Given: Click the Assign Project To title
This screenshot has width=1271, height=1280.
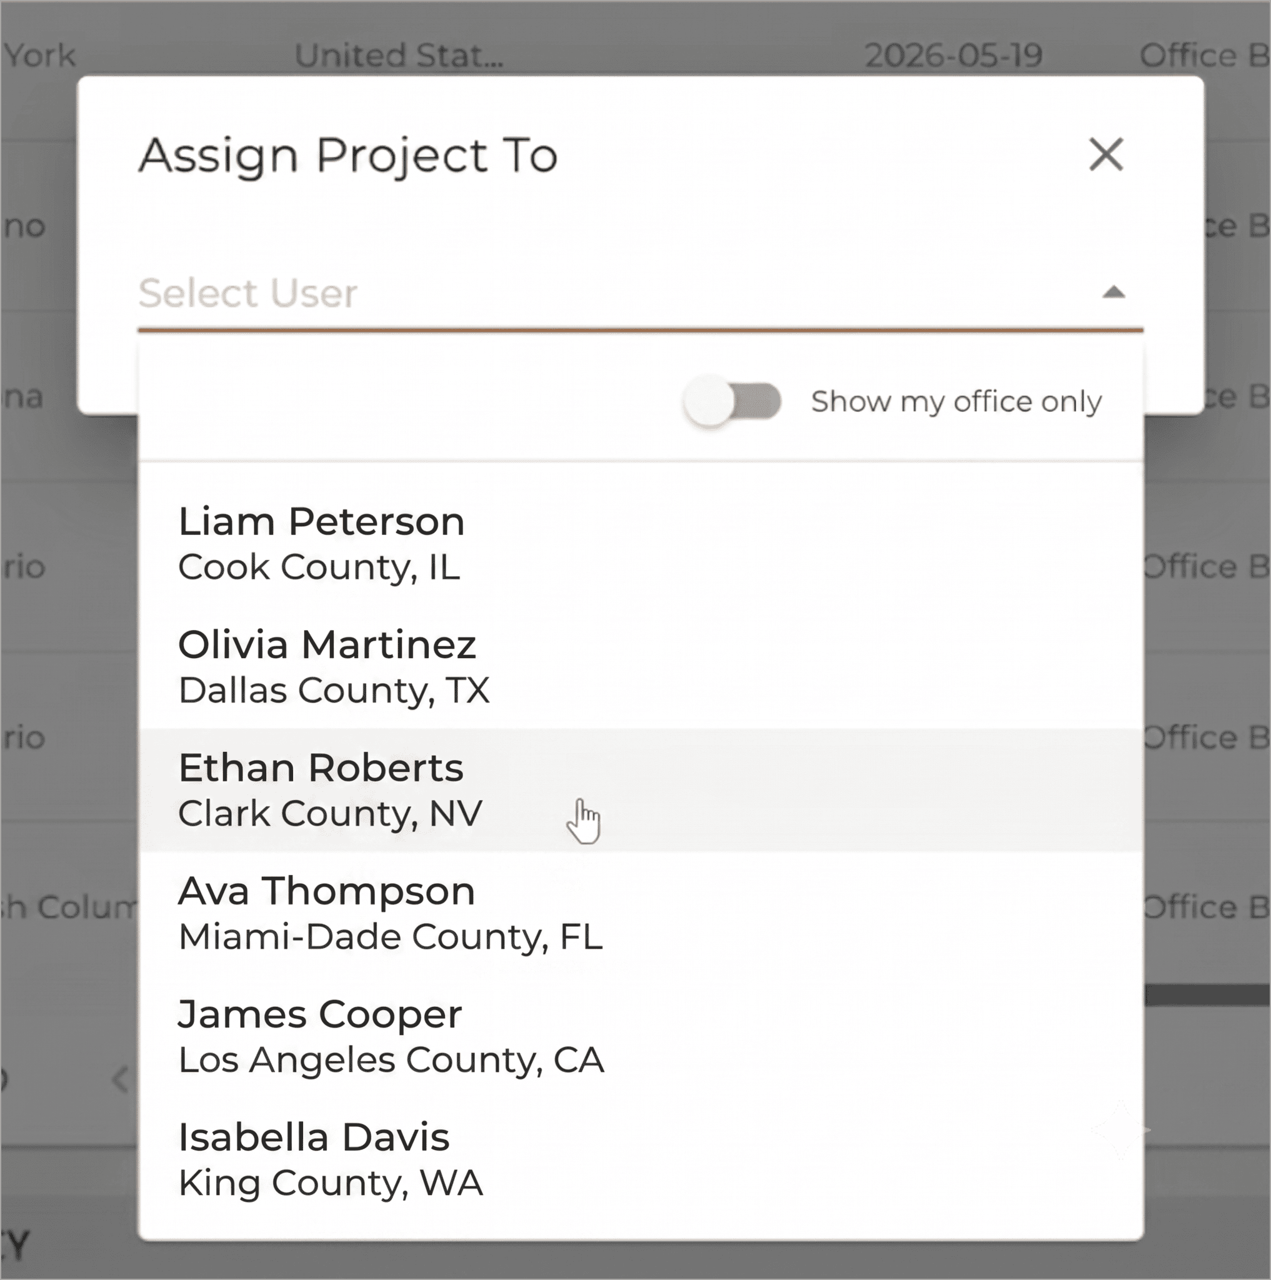Looking at the screenshot, I should point(347,156).
